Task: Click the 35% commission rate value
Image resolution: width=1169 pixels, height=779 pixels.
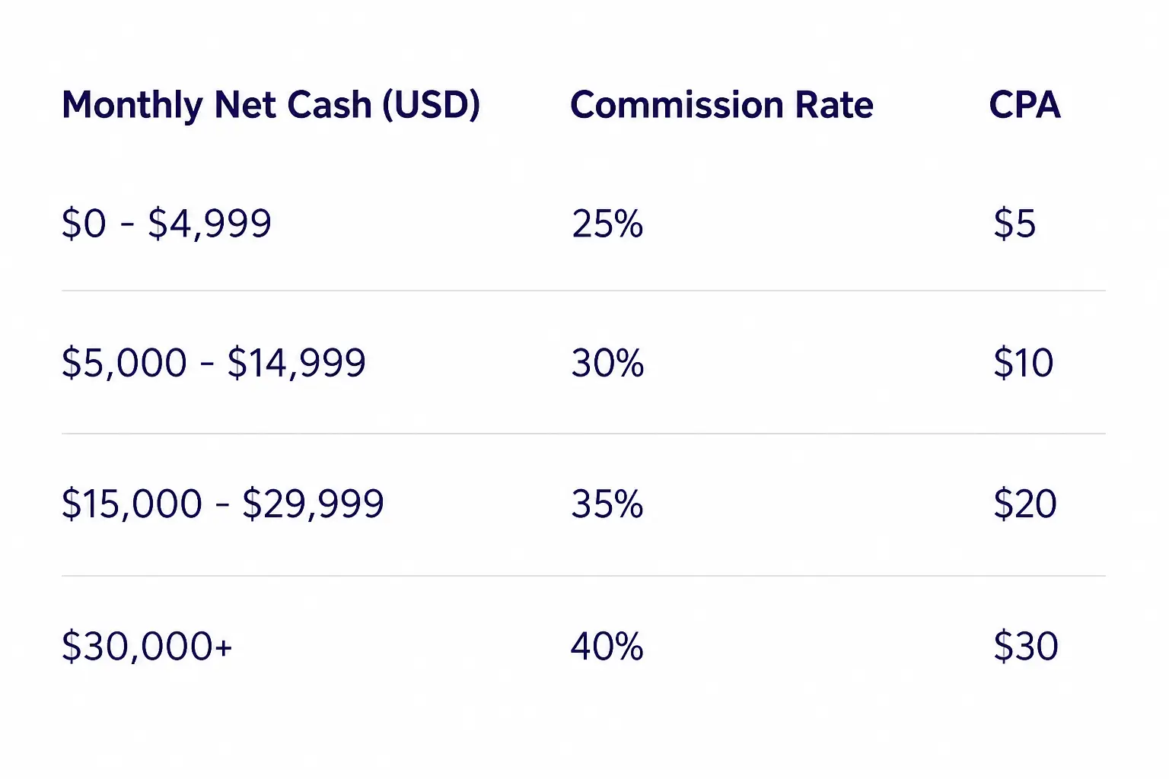Action: [607, 504]
